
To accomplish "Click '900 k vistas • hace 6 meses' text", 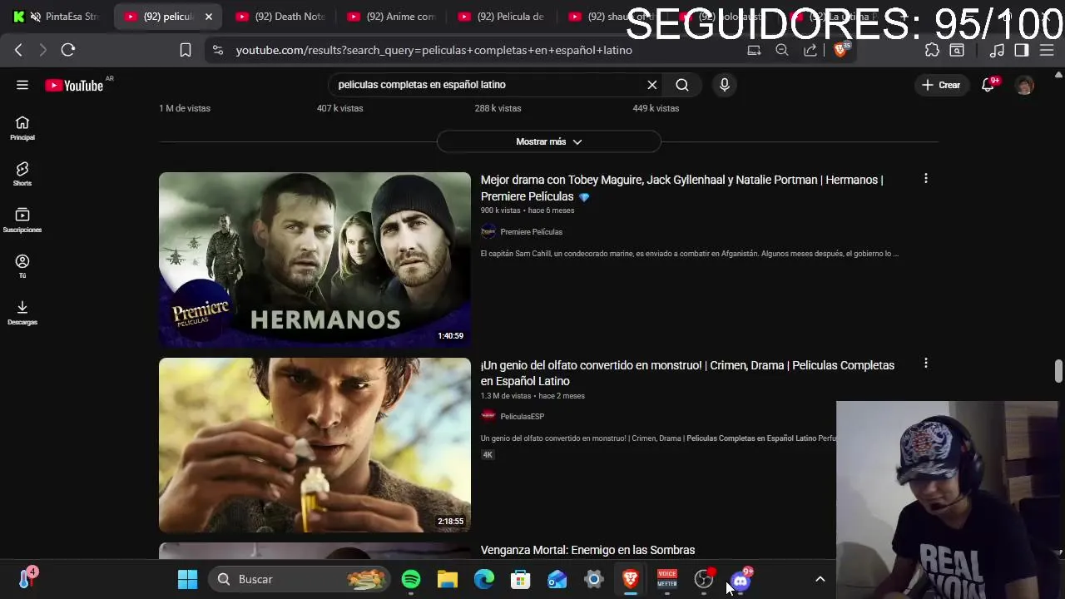I will click(x=528, y=210).
